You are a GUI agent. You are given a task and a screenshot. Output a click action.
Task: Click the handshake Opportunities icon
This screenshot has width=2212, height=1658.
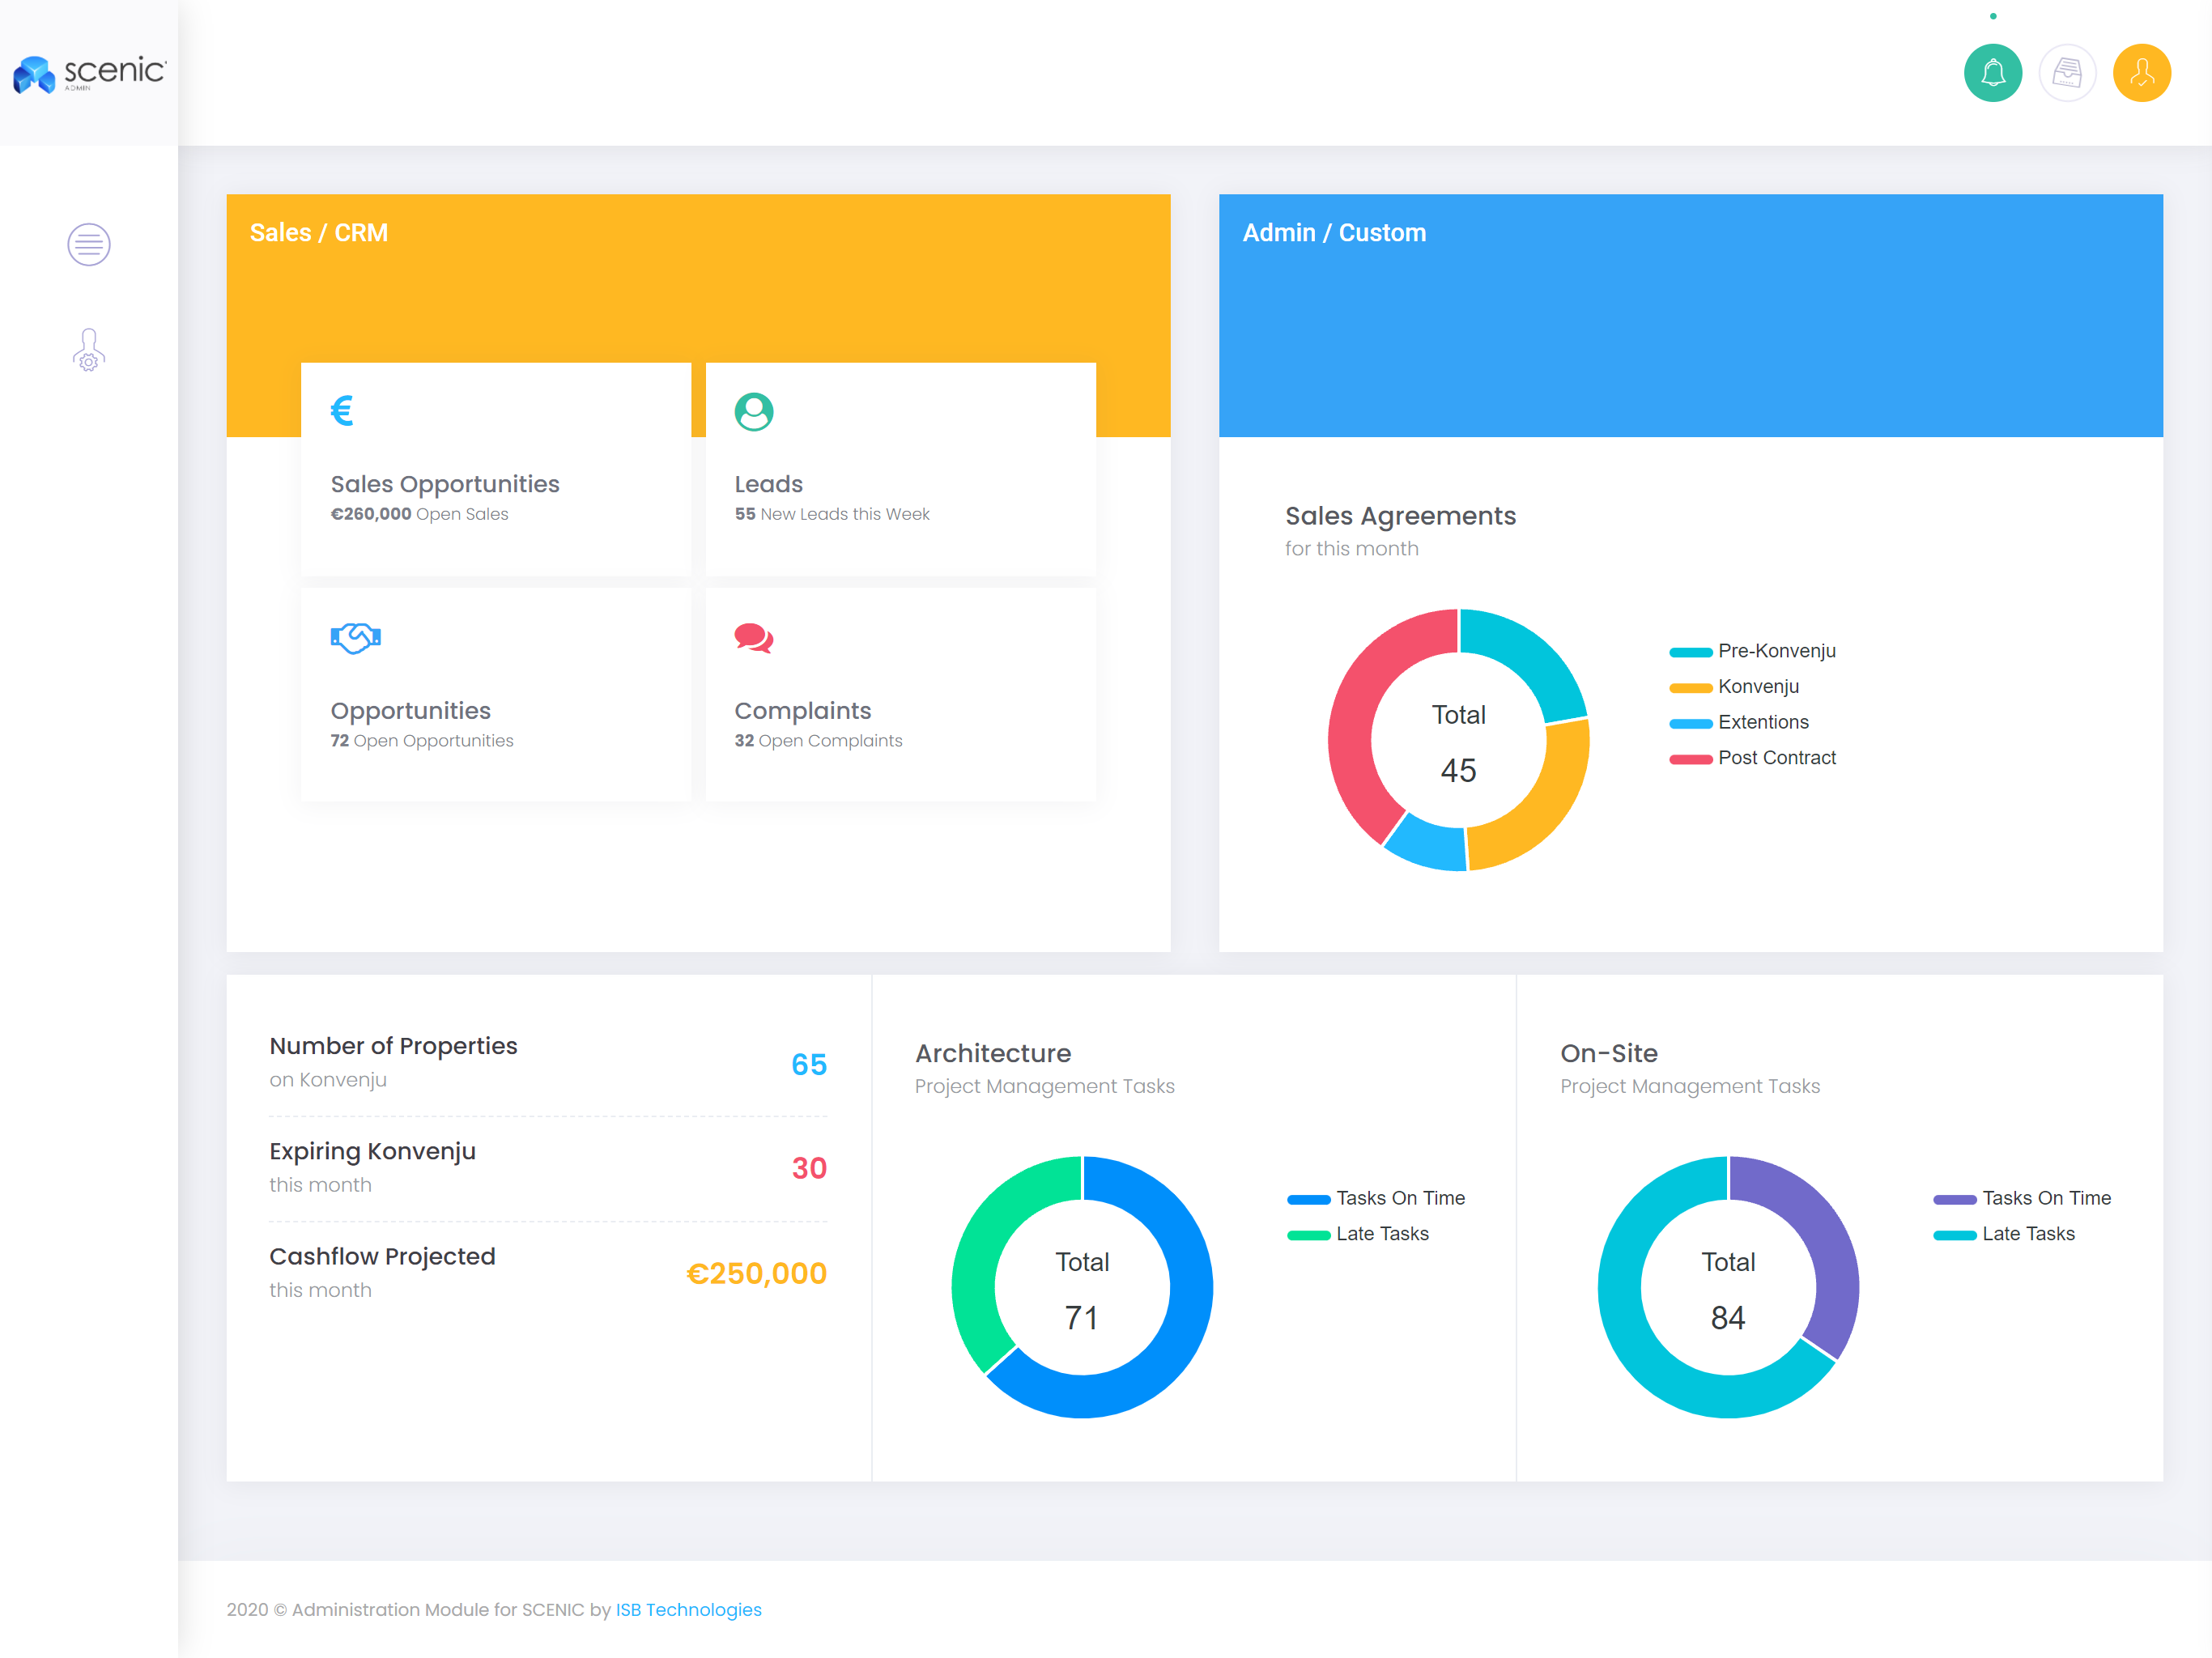pos(355,637)
